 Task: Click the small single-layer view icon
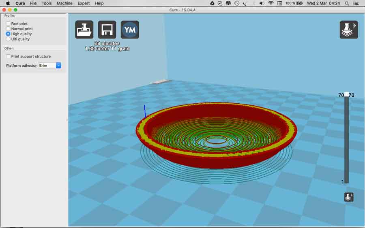coord(349,197)
